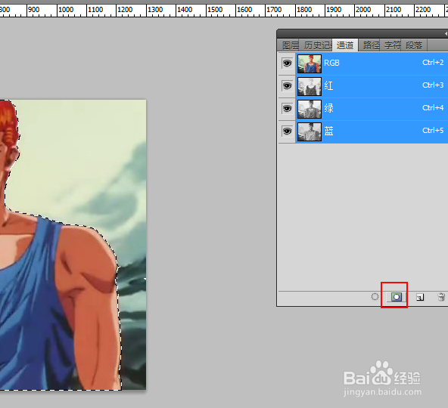Click the 绿 channel thumbnail
Screen dimensions: 448x408
310,109
